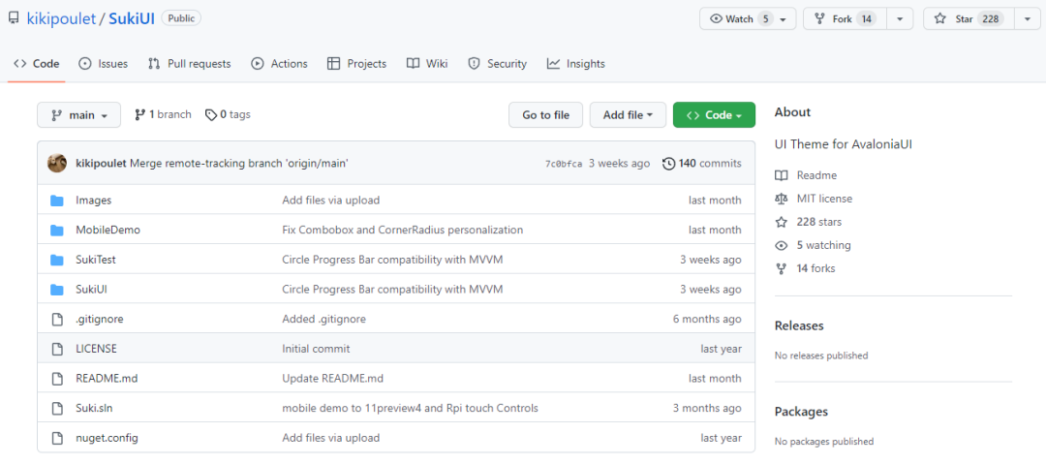
Task: Fork the SukiUI repository
Action: tap(846, 18)
